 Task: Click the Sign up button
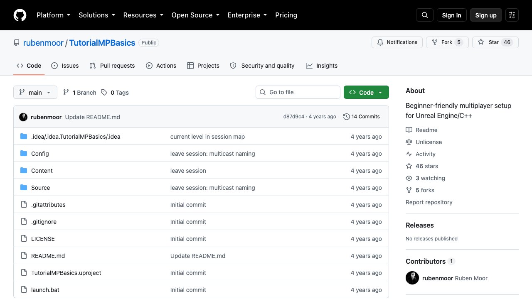tap(486, 15)
